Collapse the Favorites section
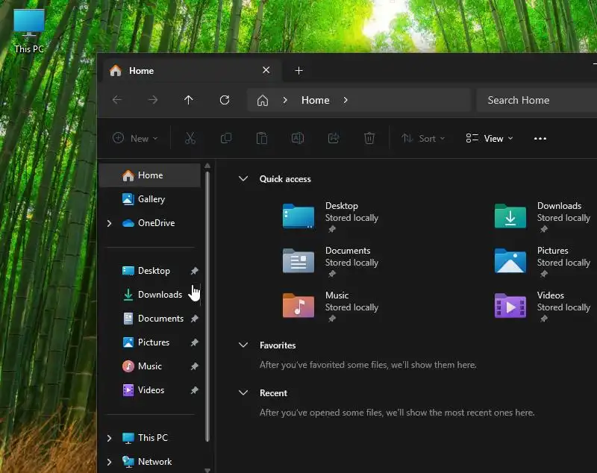The image size is (597, 473). 243,345
